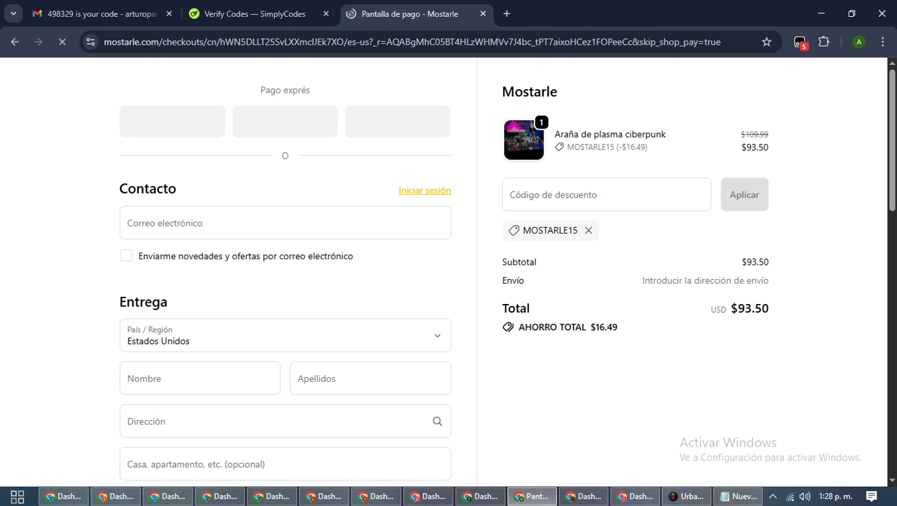Open the Chrome three-dot menu
The height and width of the screenshot is (506, 897).
883,42
